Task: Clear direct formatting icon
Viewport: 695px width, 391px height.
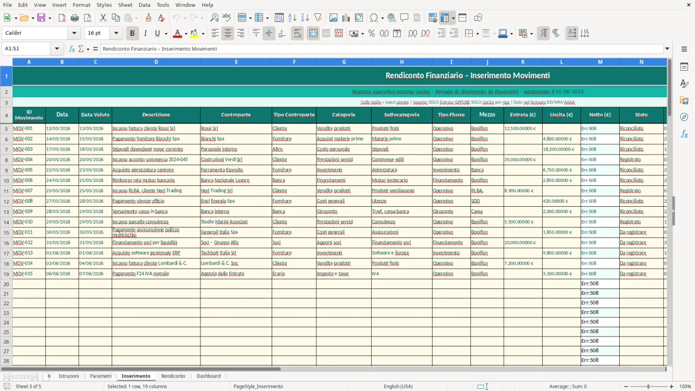Action: pyautogui.click(x=162, y=18)
